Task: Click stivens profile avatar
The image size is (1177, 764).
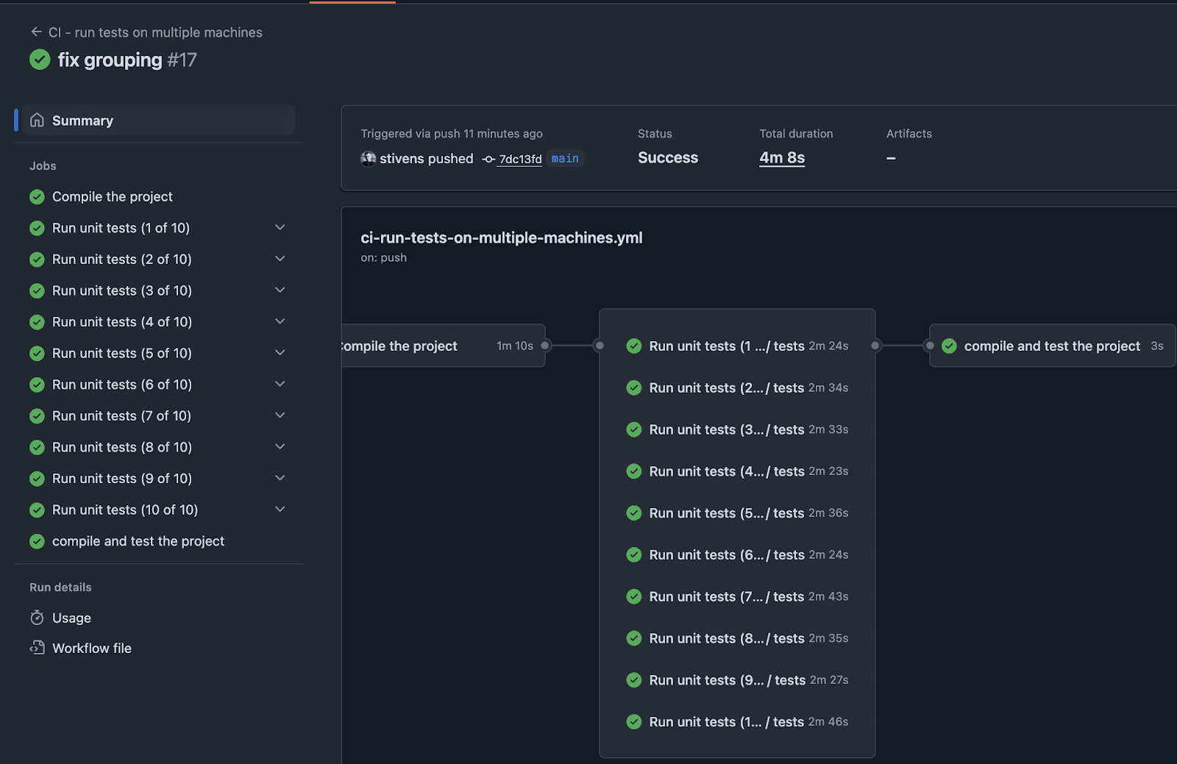Action: tap(368, 158)
